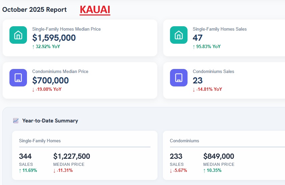This screenshot has height=185, width=285.
Task: Click the condominium sales number 23
Action: 198,80
